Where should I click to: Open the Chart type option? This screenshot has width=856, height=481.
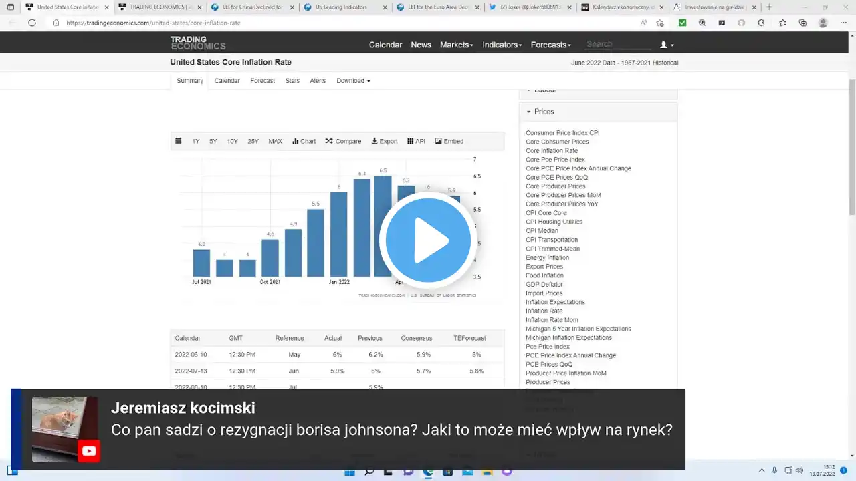pyautogui.click(x=304, y=141)
